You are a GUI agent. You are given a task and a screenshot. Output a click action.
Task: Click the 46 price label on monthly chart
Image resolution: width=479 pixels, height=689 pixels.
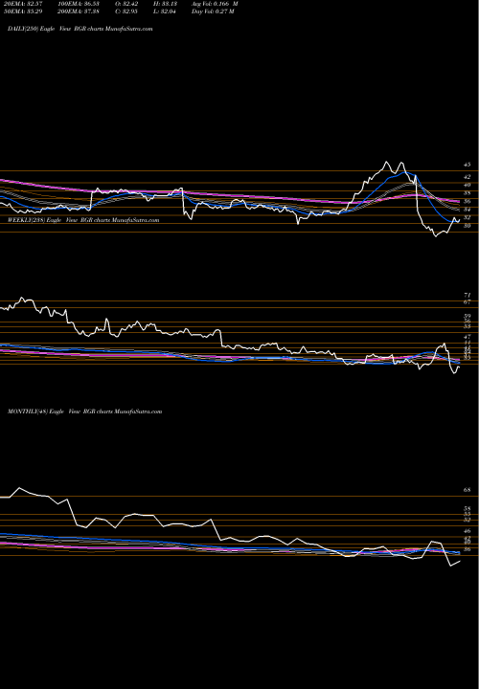pyautogui.click(x=468, y=531)
